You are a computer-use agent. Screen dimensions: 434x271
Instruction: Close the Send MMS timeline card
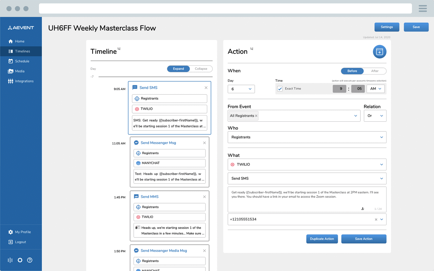click(204, 197)
